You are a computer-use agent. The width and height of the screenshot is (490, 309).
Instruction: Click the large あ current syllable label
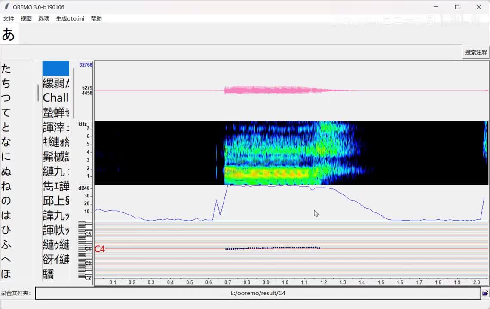coord(9,34)
